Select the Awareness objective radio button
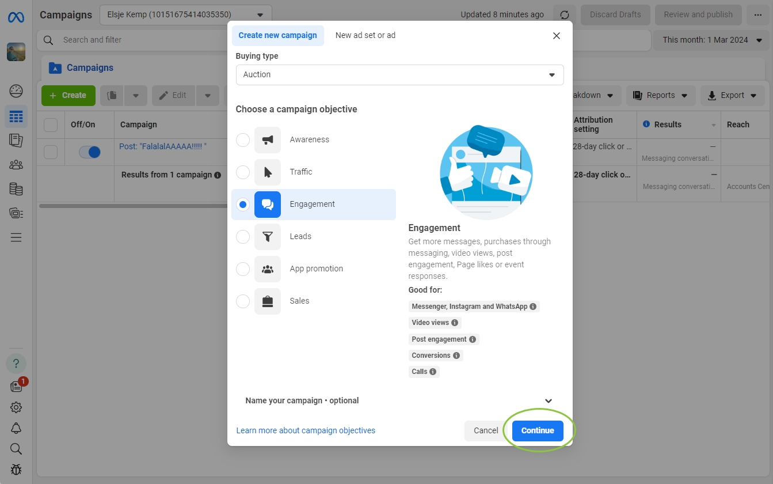 [x=243, y=140]
